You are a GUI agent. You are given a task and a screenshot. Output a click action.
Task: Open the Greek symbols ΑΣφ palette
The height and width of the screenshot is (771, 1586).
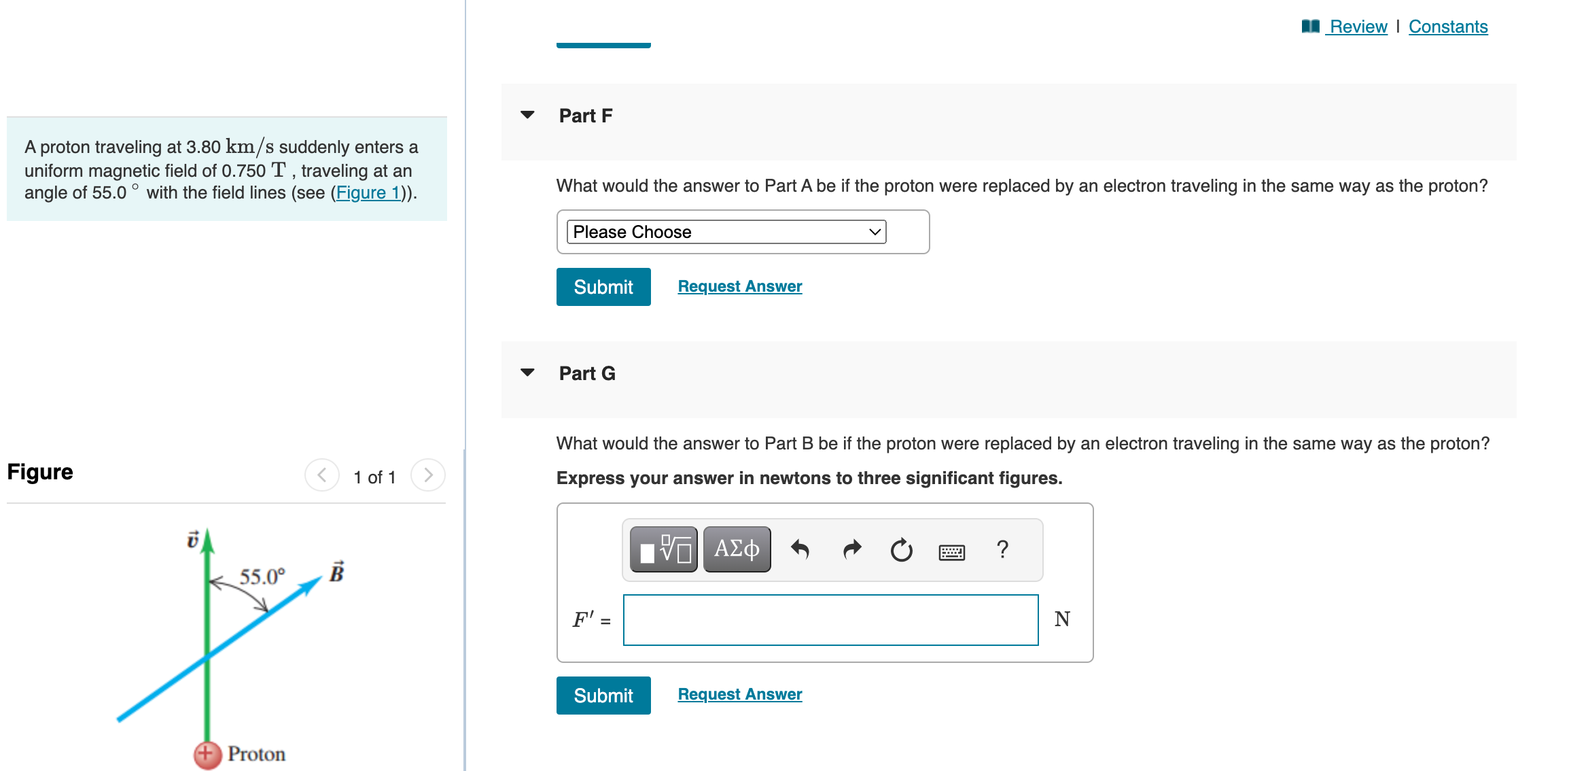pos(736,549)
